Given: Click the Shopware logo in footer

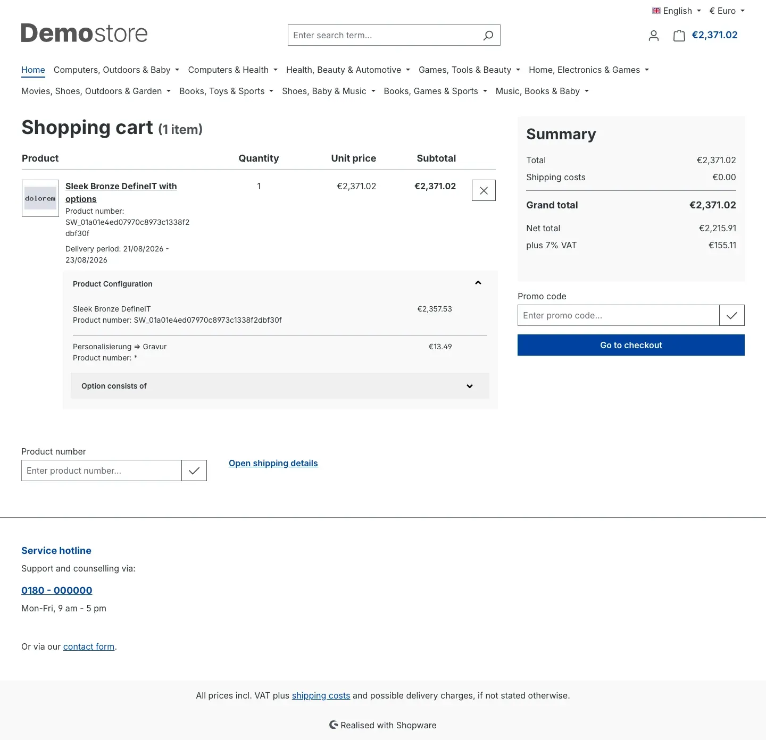Looking at the screenshot, I should coord(334,725).
